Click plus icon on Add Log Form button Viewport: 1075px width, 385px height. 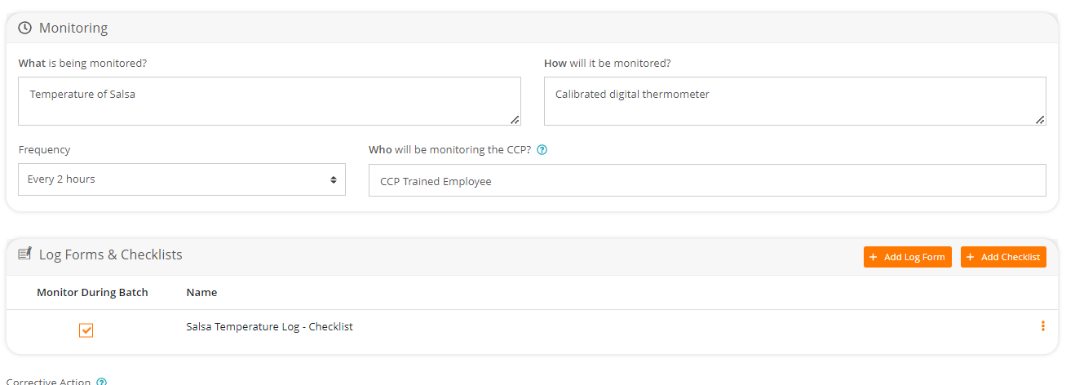coord(874,257)
